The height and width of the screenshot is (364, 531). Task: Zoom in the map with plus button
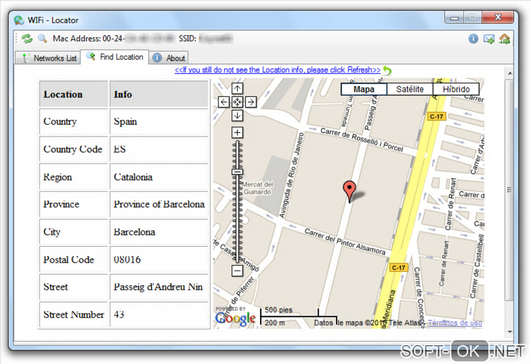click(x=237, y=132)
